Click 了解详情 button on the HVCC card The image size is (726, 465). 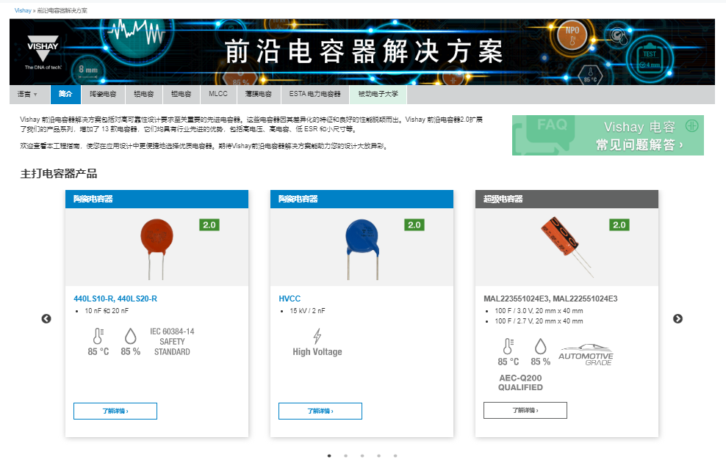tap(320, 411)
